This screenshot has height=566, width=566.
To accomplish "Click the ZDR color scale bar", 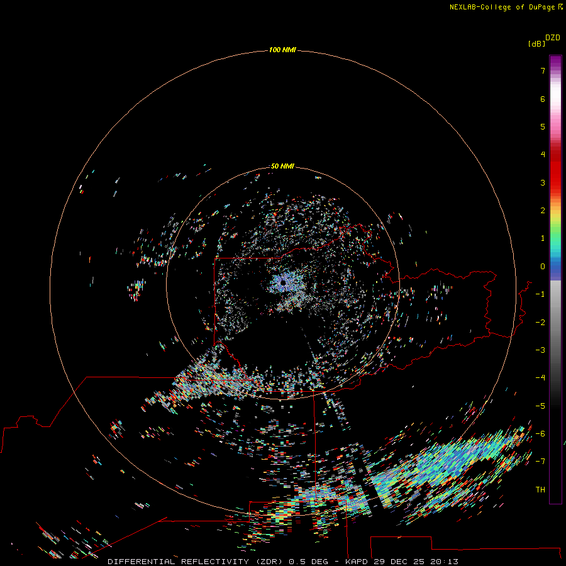I will coord(555,279).
